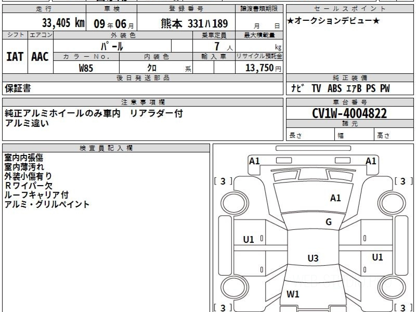Click the カラーNo. header
416x312 pixels.
86,57
